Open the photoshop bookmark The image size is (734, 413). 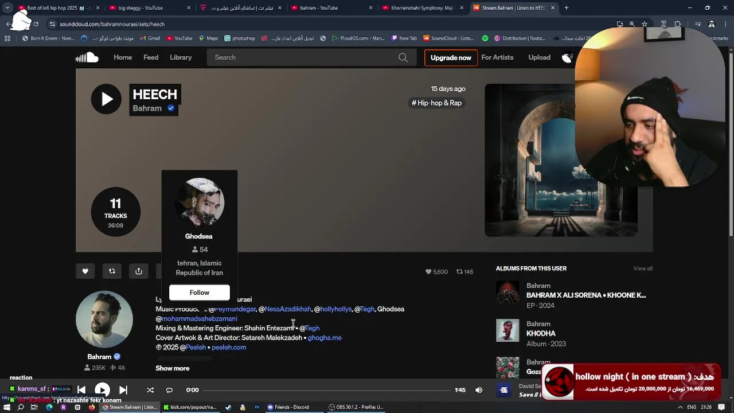[240, 38]
